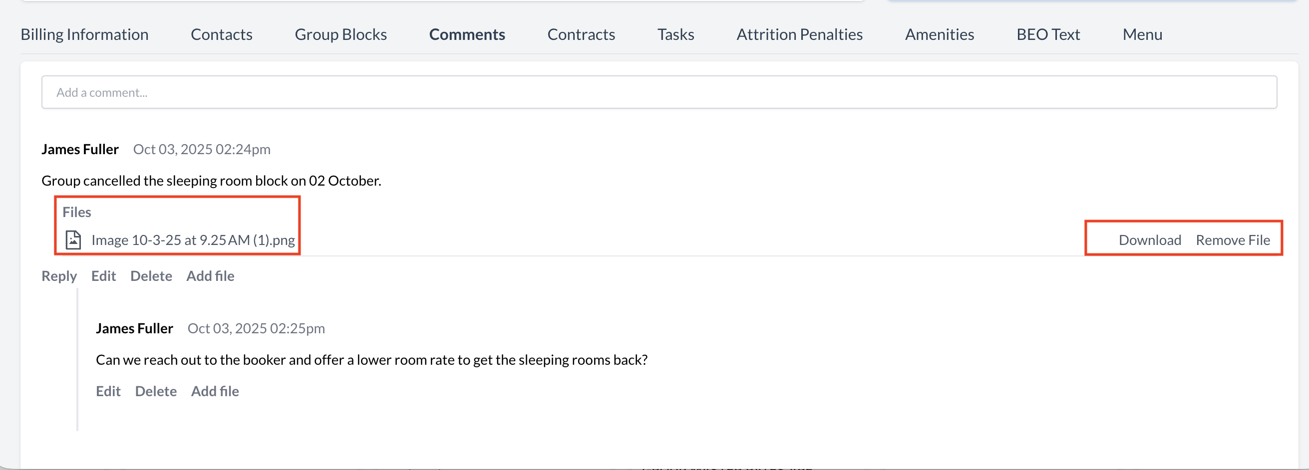
Task: Open the BEO Text tab
Action: [x=1048, y=34]
